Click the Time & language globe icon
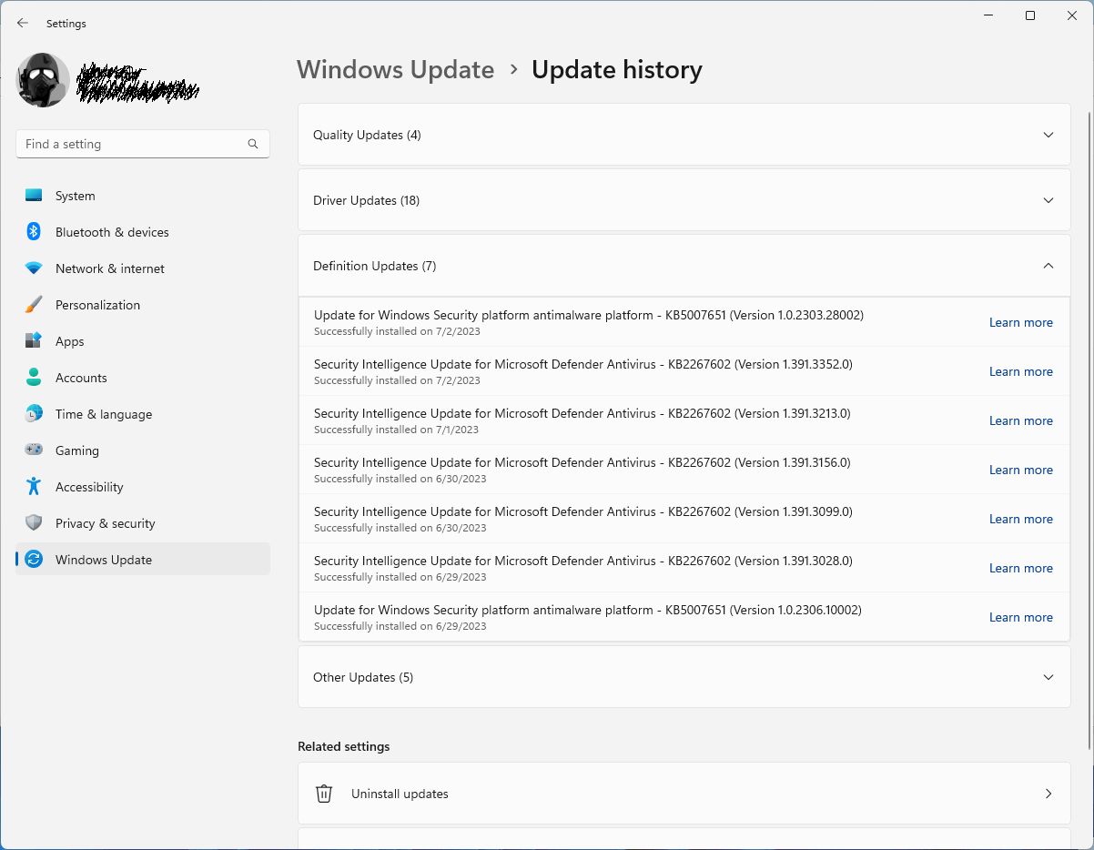This screenshot has width=1094, height=850. [34, 414]
